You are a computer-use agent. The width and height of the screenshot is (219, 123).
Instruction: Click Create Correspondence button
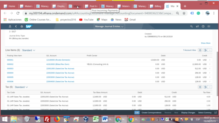[151, 113]
